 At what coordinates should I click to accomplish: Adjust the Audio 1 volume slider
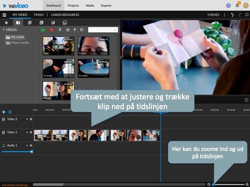coord(17,152)
